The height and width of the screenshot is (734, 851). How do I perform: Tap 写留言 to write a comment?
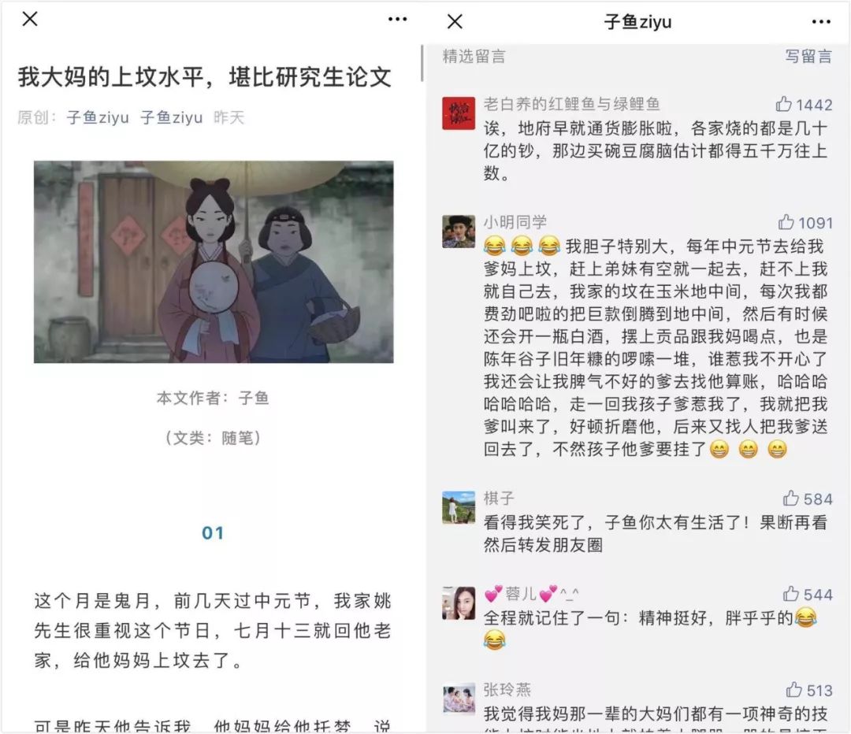(808, 57)
